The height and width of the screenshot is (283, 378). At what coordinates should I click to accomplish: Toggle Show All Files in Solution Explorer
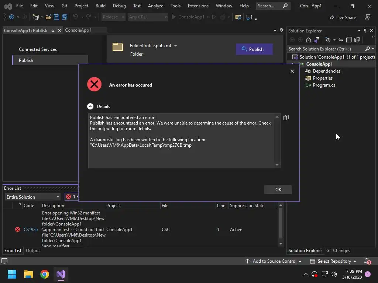pyautogui.click(x=357, y=40)
